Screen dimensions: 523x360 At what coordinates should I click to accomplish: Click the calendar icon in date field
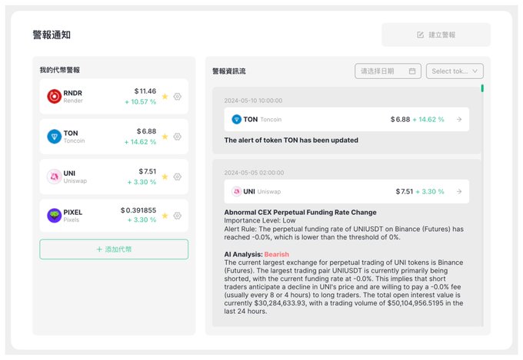click(412, 71)
